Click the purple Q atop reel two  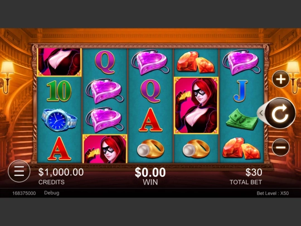tap(105, 62)
